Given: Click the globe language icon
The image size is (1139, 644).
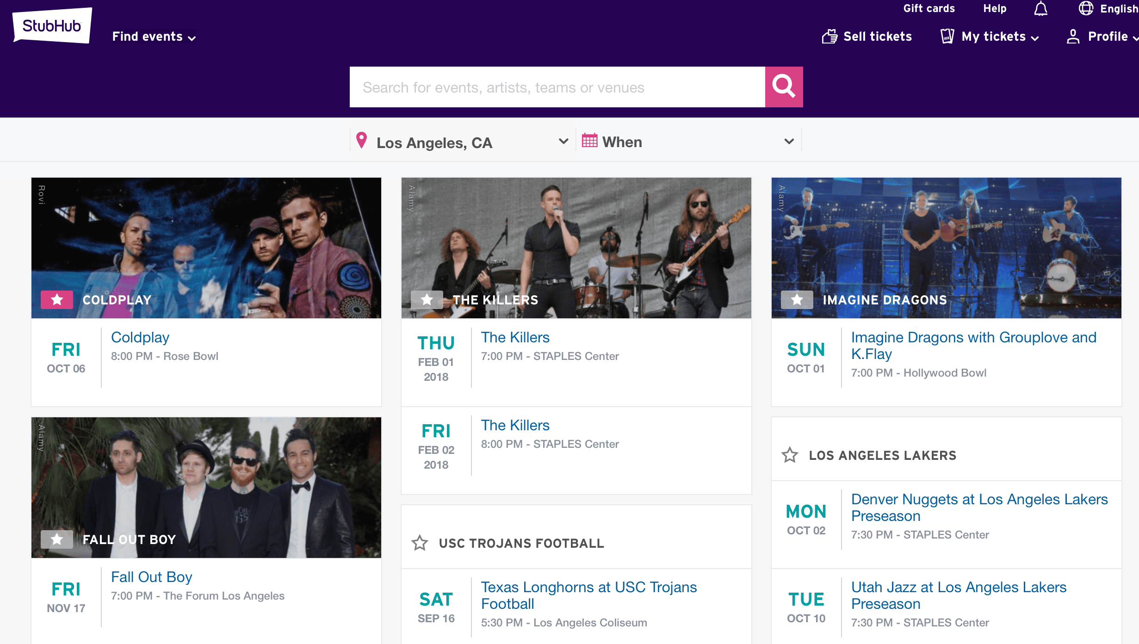Looking at the screenshot, I should point(1086,8).
